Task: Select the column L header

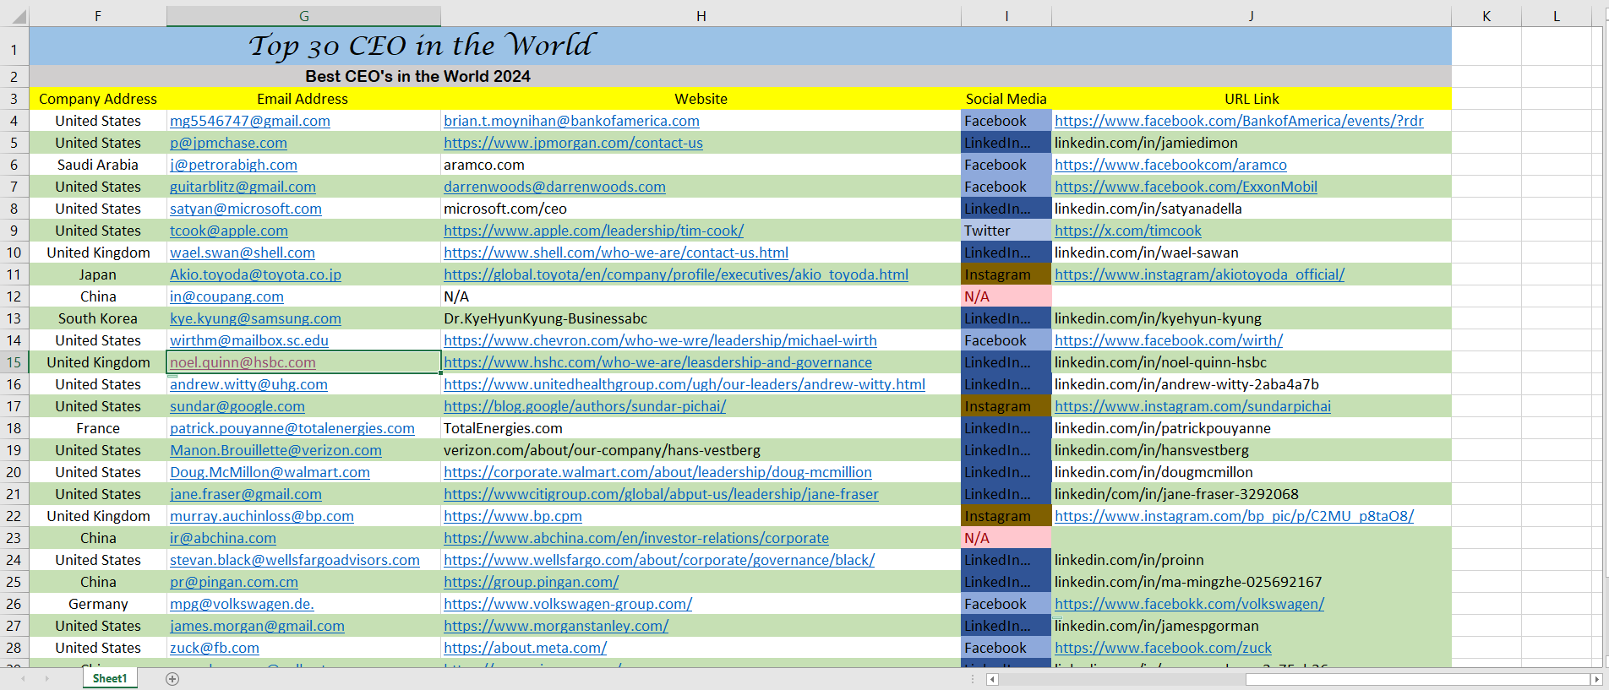Action: [1557, 16]
